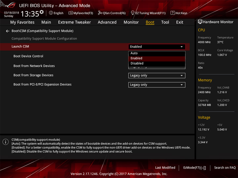The height and width of the screenshot is (178, 238).
Task: Switch to EzMode(F7)
Action: (194, 168)
